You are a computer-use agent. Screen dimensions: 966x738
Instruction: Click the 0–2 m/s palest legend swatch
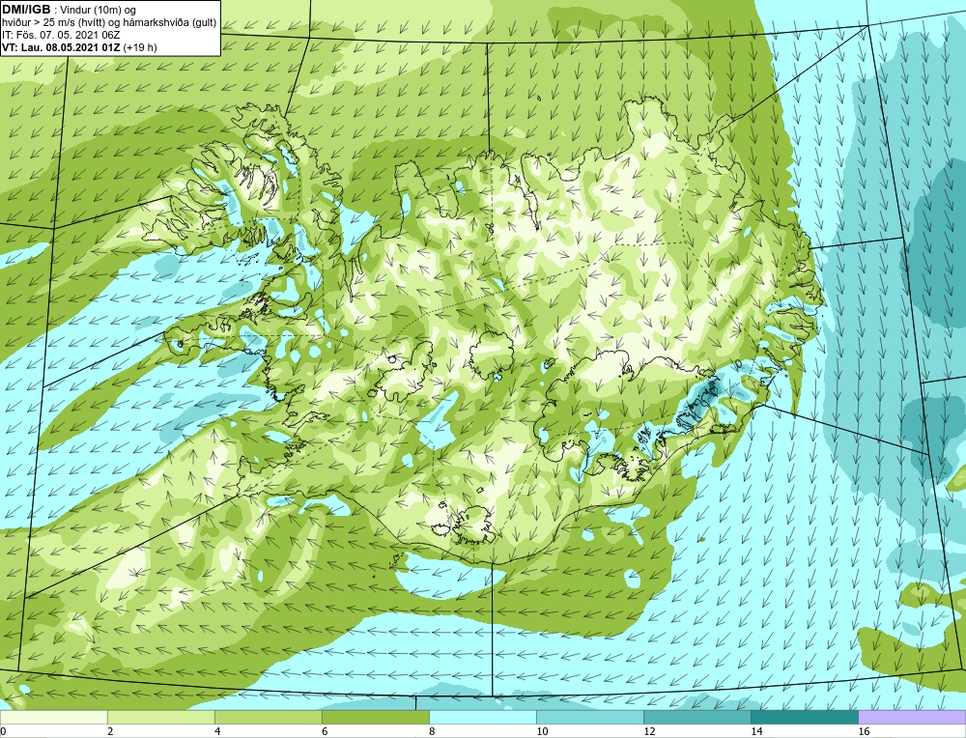(x=53, y=717)
